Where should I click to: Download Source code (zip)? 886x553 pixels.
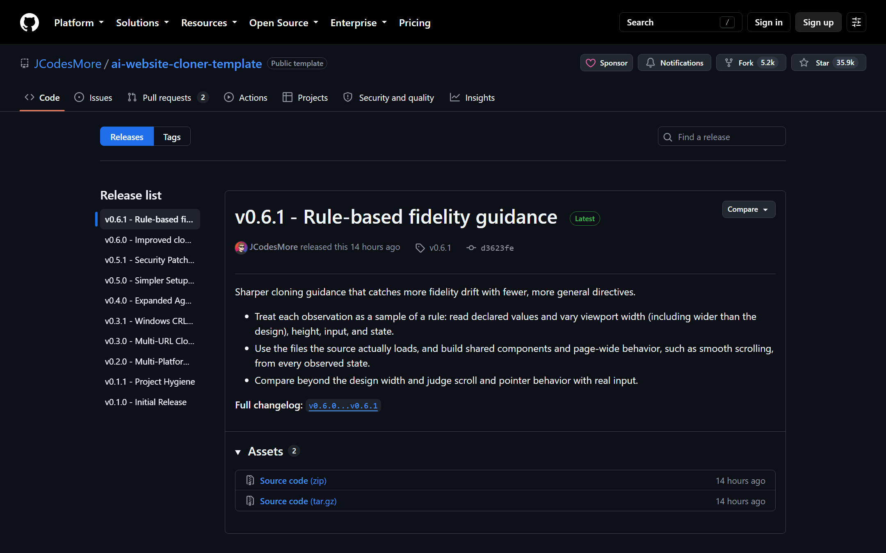point(293,480)
